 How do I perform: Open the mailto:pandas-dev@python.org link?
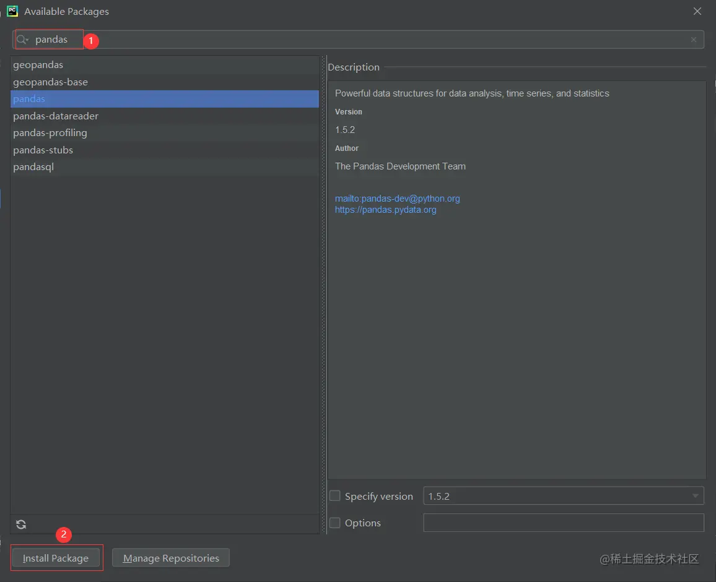coord(397,199)
